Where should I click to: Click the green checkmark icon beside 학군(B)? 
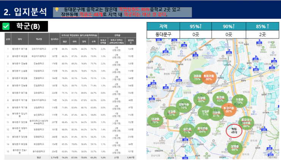[6, 27]
